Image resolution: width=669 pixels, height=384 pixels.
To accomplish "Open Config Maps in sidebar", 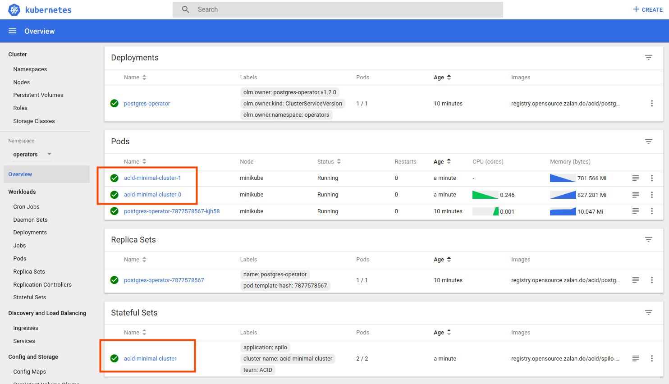I will coord(30,372).
